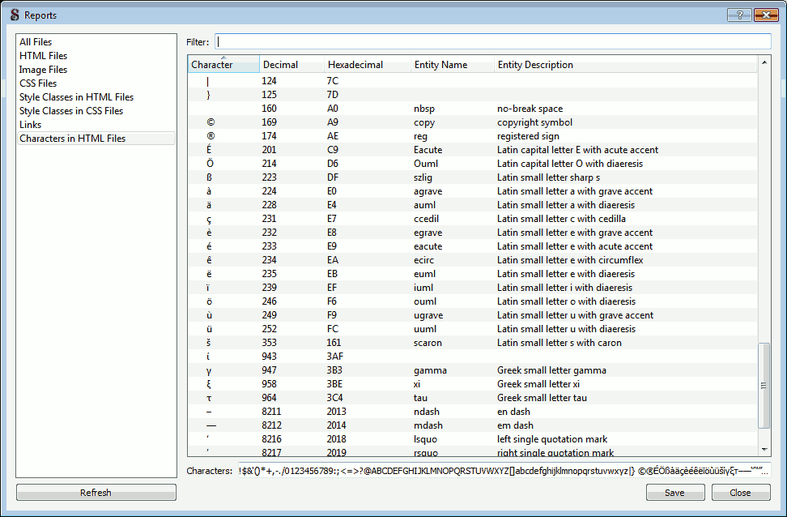Sort by the Entity Description column header
The width and height of the screenshot is (787, 517).
[x=625, y=64]
